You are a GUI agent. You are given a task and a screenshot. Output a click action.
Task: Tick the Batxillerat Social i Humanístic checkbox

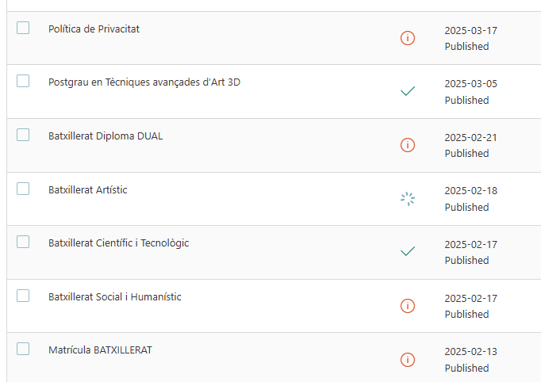coord(23,296)
